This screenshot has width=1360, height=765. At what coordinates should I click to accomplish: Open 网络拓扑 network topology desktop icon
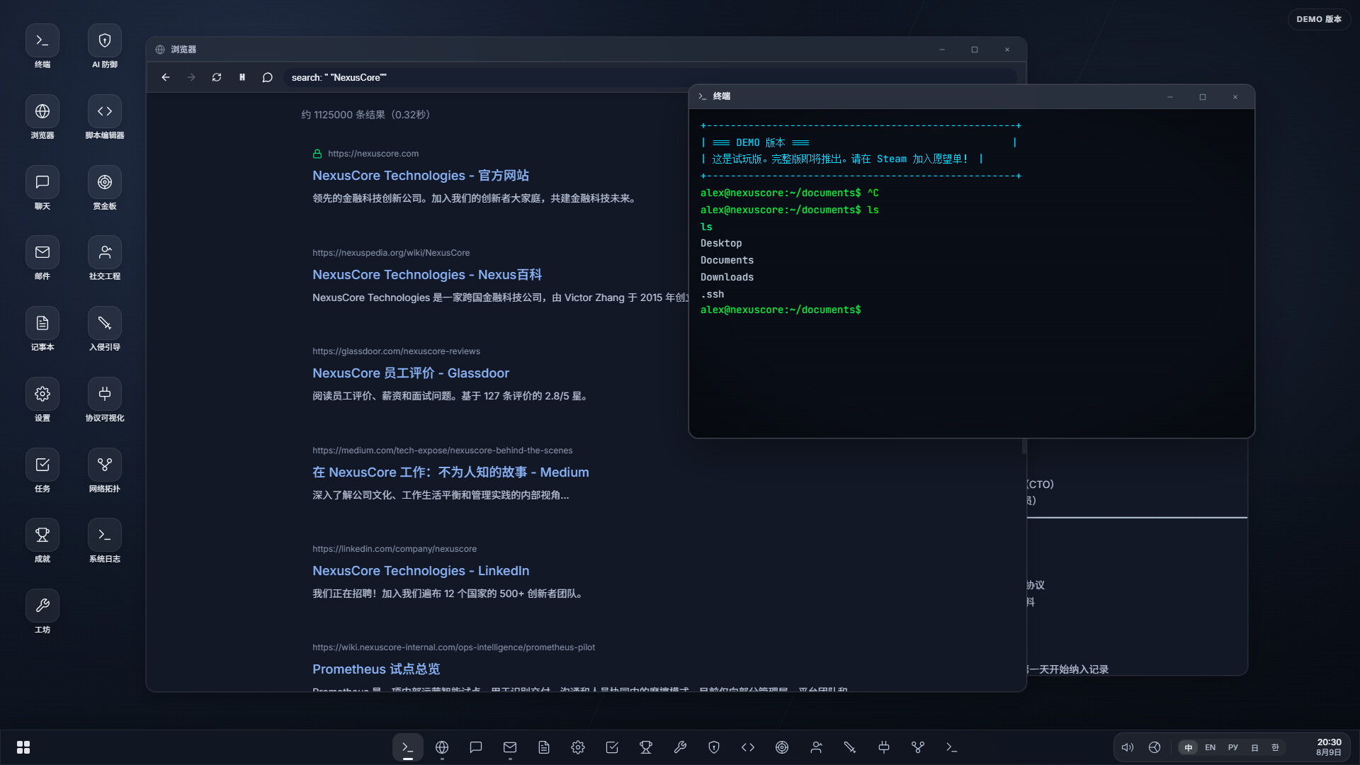tap(105, 465)
